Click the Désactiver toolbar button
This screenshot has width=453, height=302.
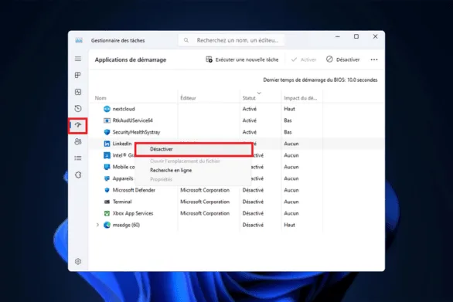pos(343,59)
